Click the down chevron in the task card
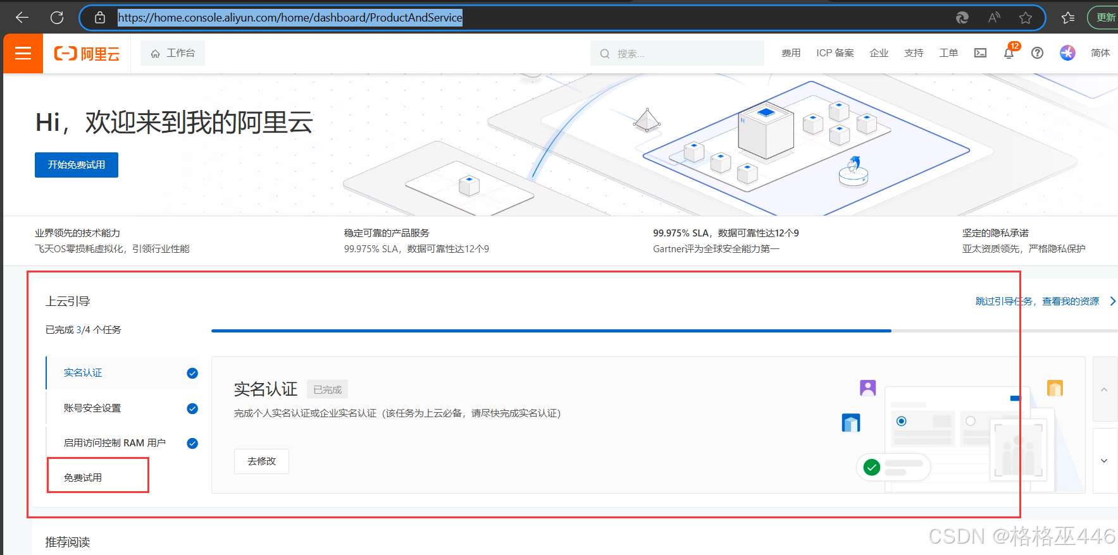The height and width of the screenshot is (555, 1118). point(1105,461)
